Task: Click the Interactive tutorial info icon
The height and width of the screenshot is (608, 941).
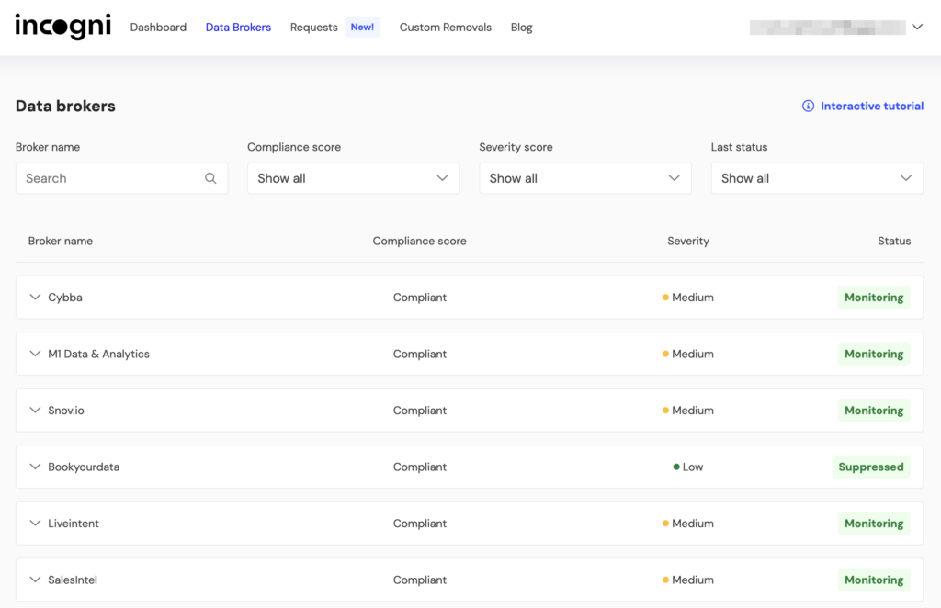Action: point(808,107)
